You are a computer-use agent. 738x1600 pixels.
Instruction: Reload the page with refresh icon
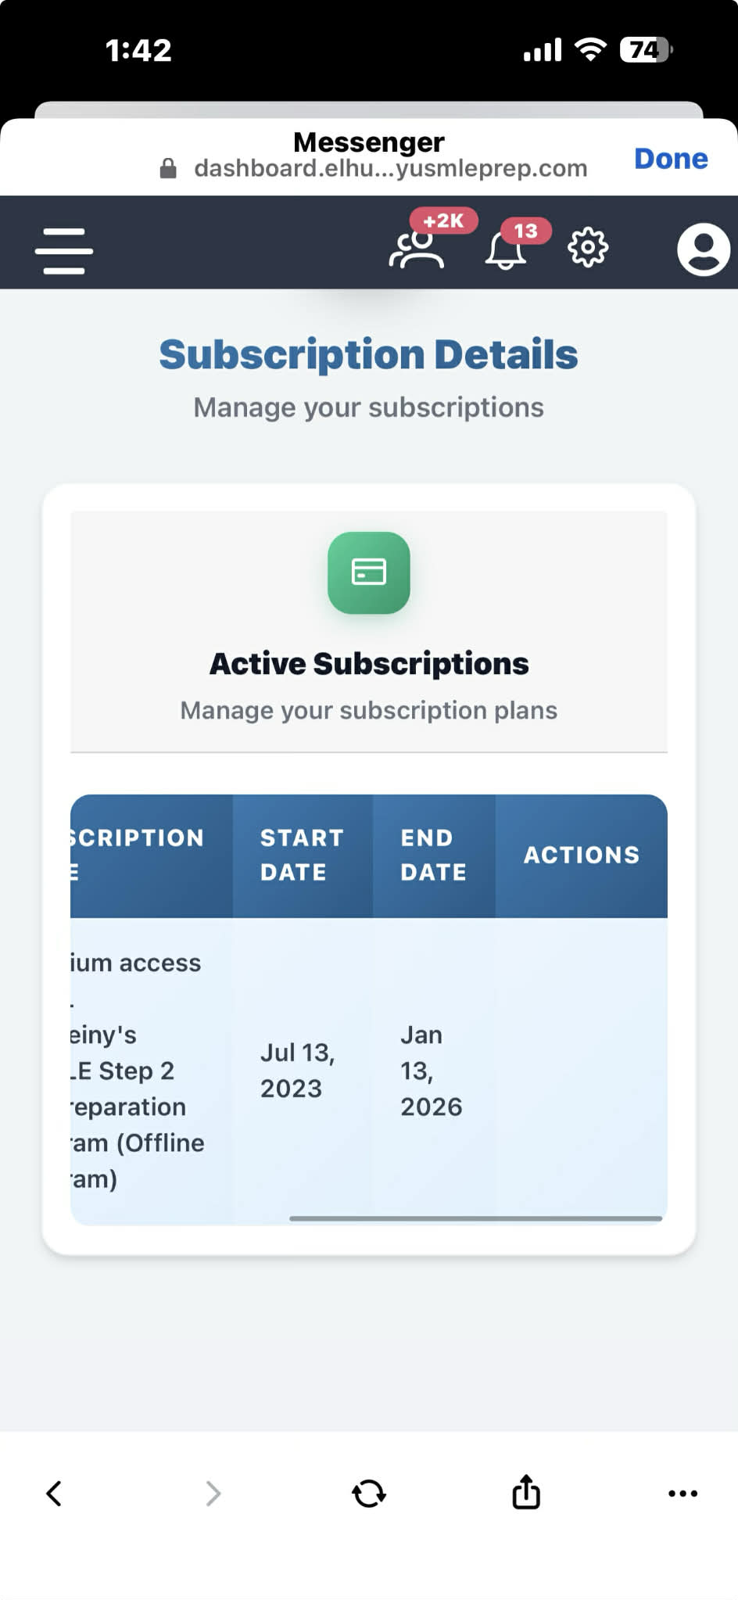pos(369,1493)
